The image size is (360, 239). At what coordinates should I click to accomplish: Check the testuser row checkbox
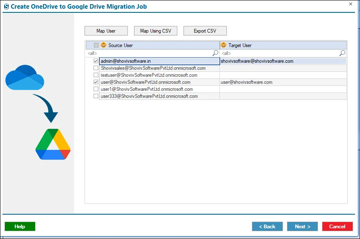(x=96, y=75)
